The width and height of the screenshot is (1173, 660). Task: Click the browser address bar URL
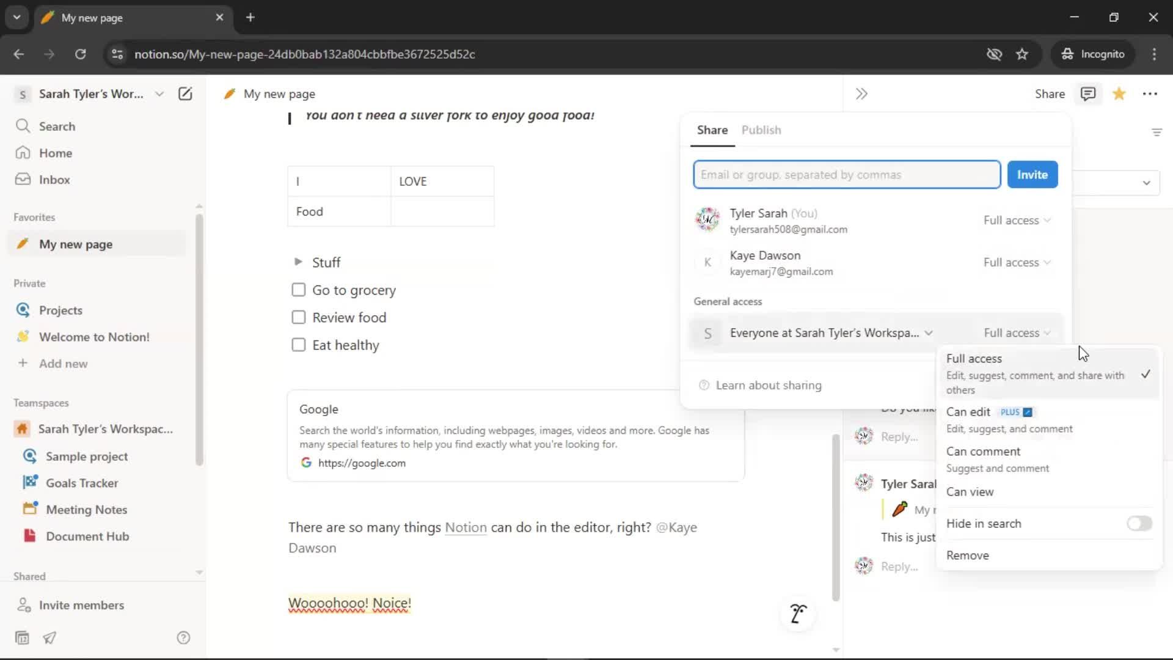[x=304, y=54]
